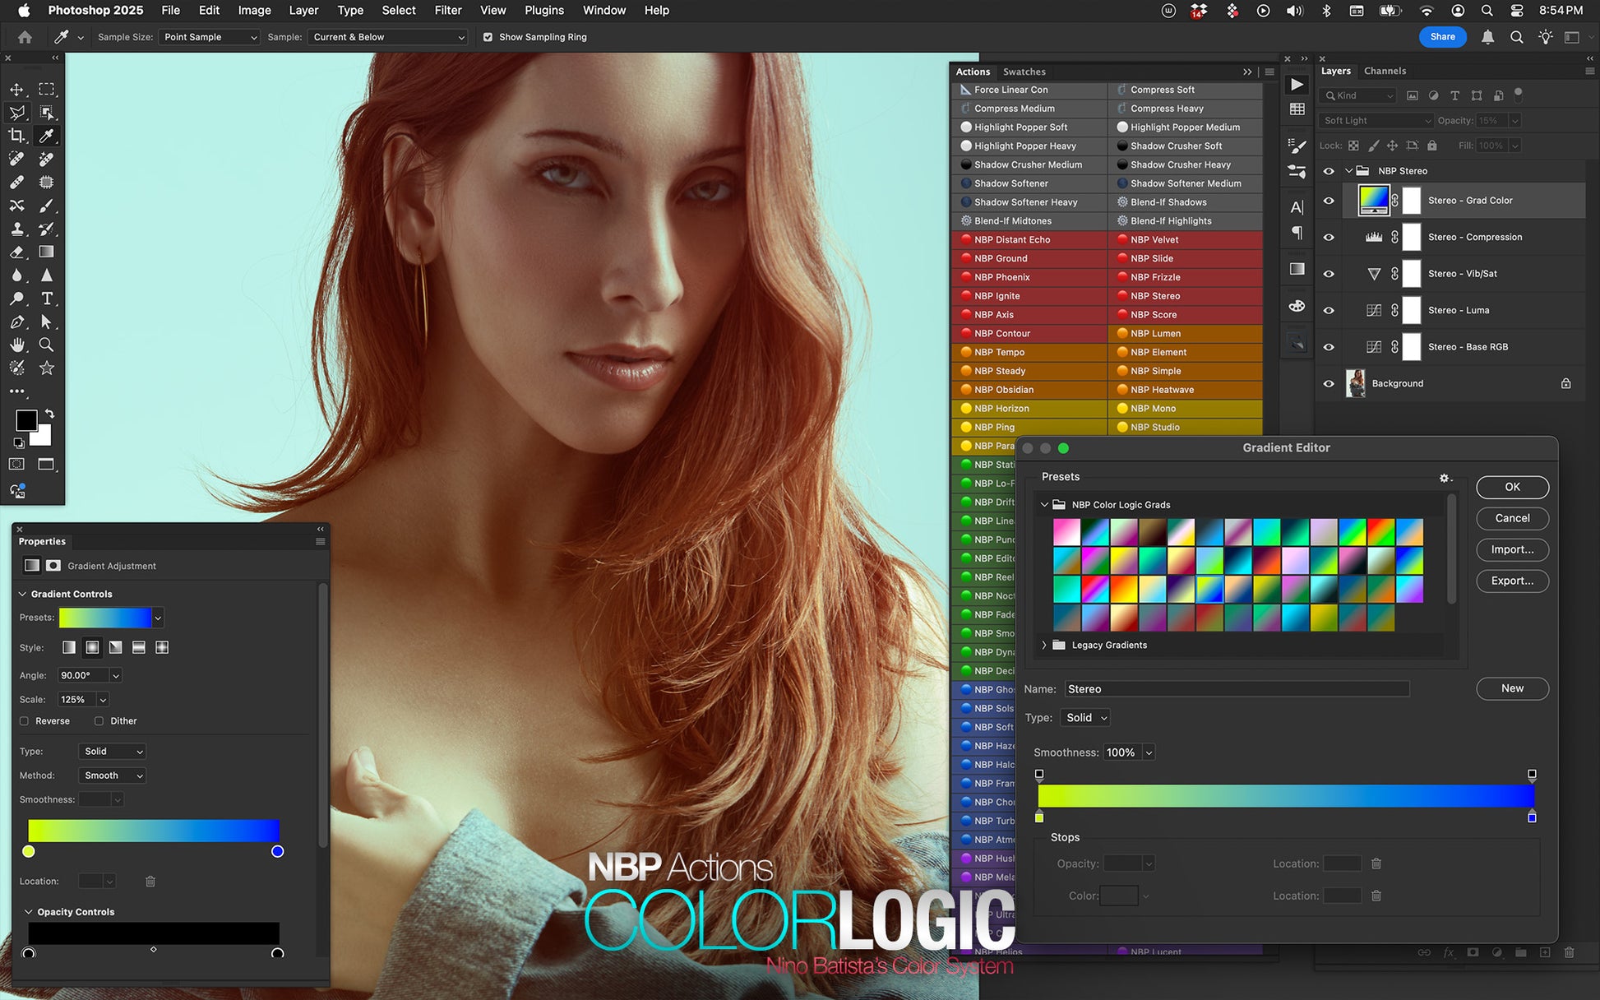The height and width of the screenshot is (1000, 1600).
Task: Select the Move tool
Action: 16,89
